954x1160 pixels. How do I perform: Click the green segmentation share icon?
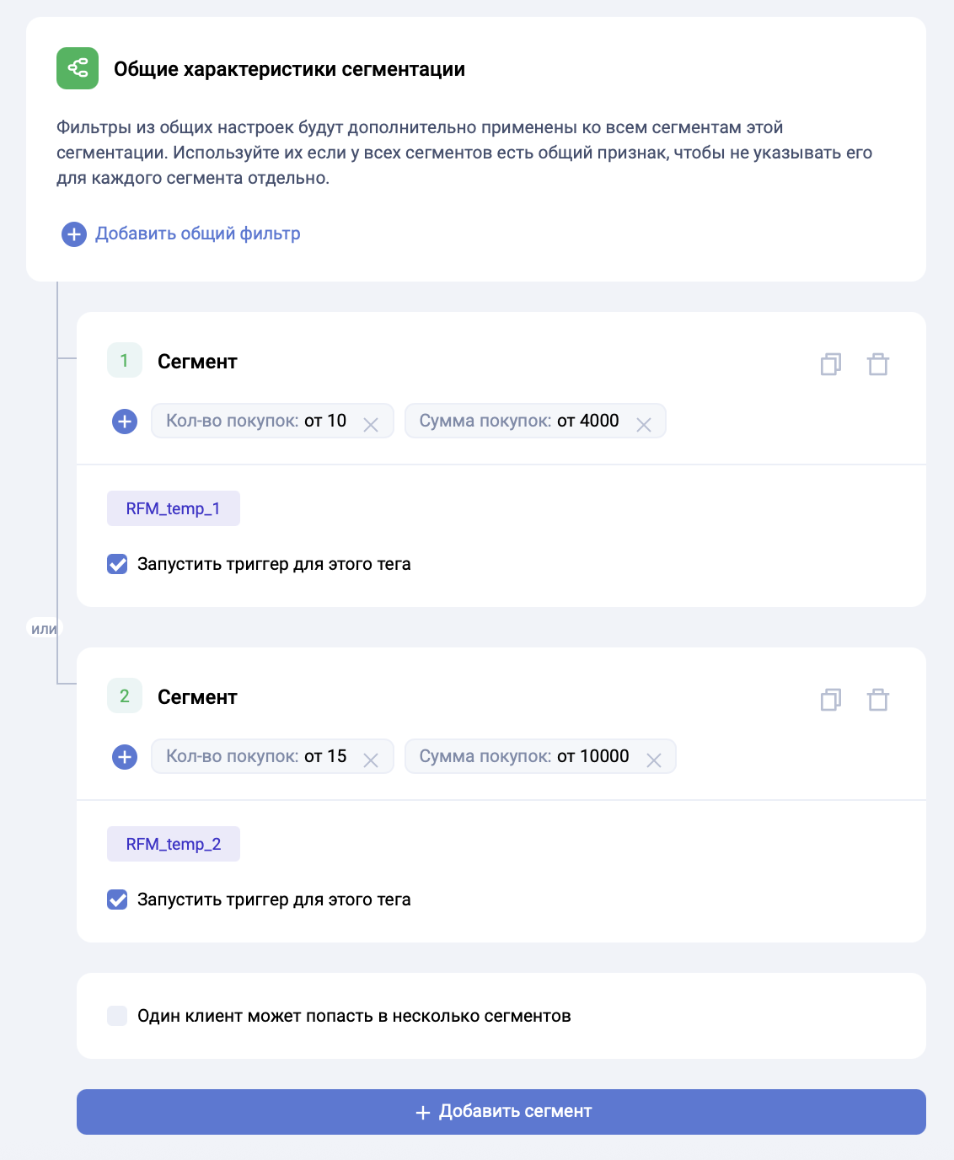tap(78, 68)
